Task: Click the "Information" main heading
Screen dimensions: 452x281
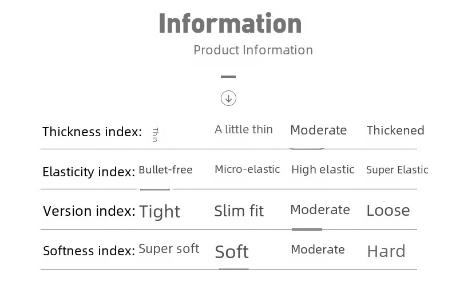Action: click(x=230, y=23)
